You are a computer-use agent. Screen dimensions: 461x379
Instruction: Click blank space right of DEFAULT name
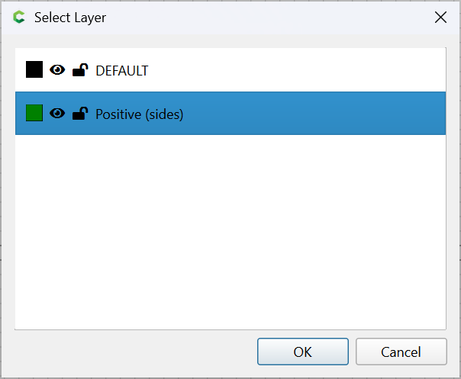pos(294,70)
